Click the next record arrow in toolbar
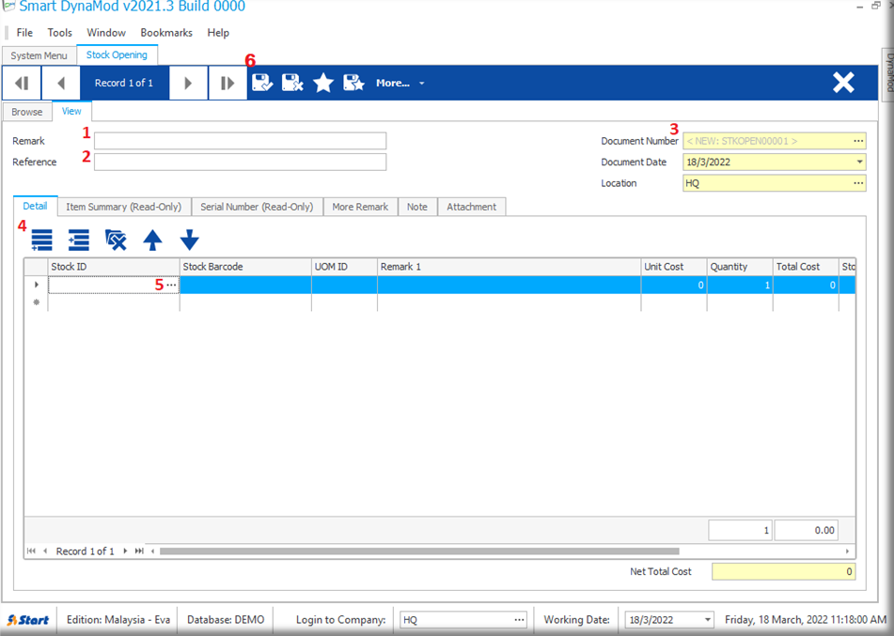This screenshot has height=636, width=894. point(188,83)
